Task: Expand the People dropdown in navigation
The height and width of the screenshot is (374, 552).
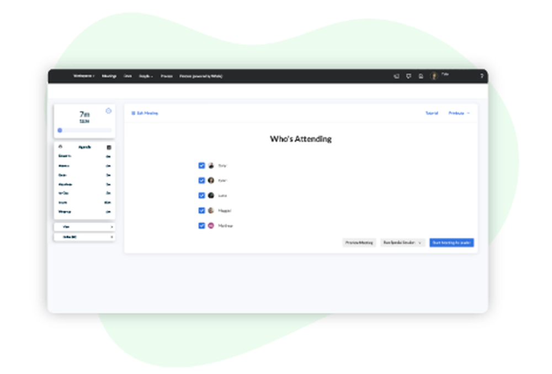Action: pos(146,76)
